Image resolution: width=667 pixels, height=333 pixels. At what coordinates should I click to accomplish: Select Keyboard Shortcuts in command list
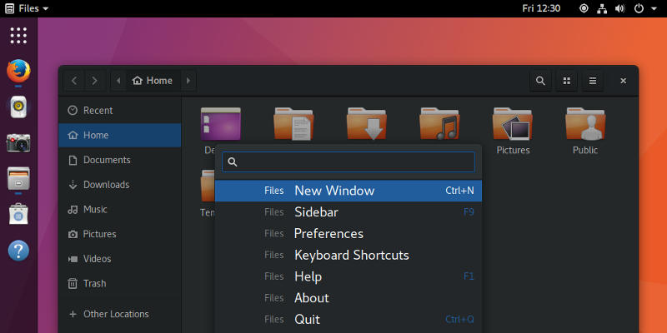coord(349,255)
